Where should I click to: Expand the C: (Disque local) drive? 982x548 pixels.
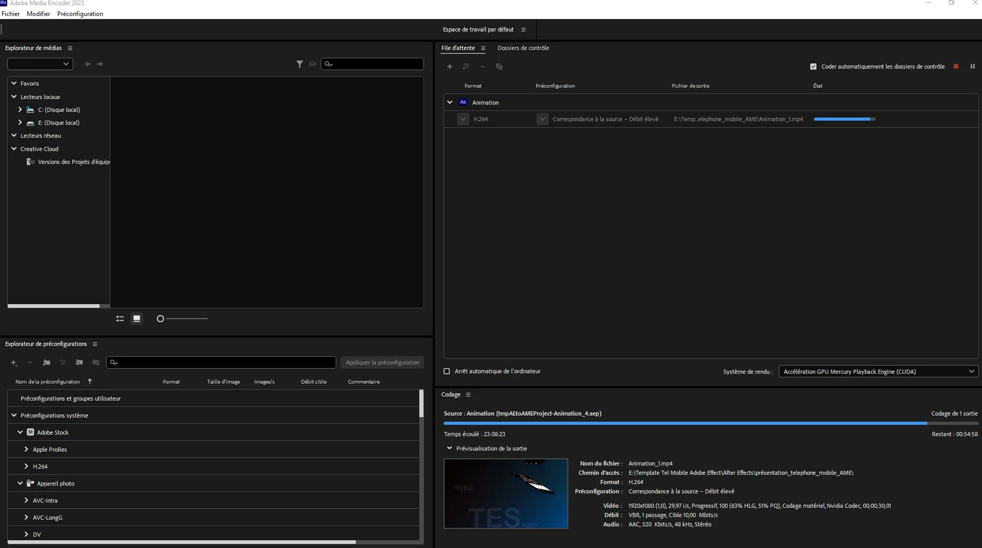[20, 109]
